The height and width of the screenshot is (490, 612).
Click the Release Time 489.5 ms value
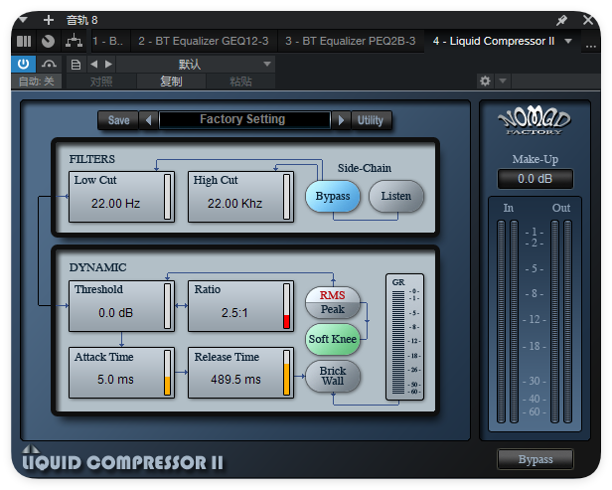(235, 379)
